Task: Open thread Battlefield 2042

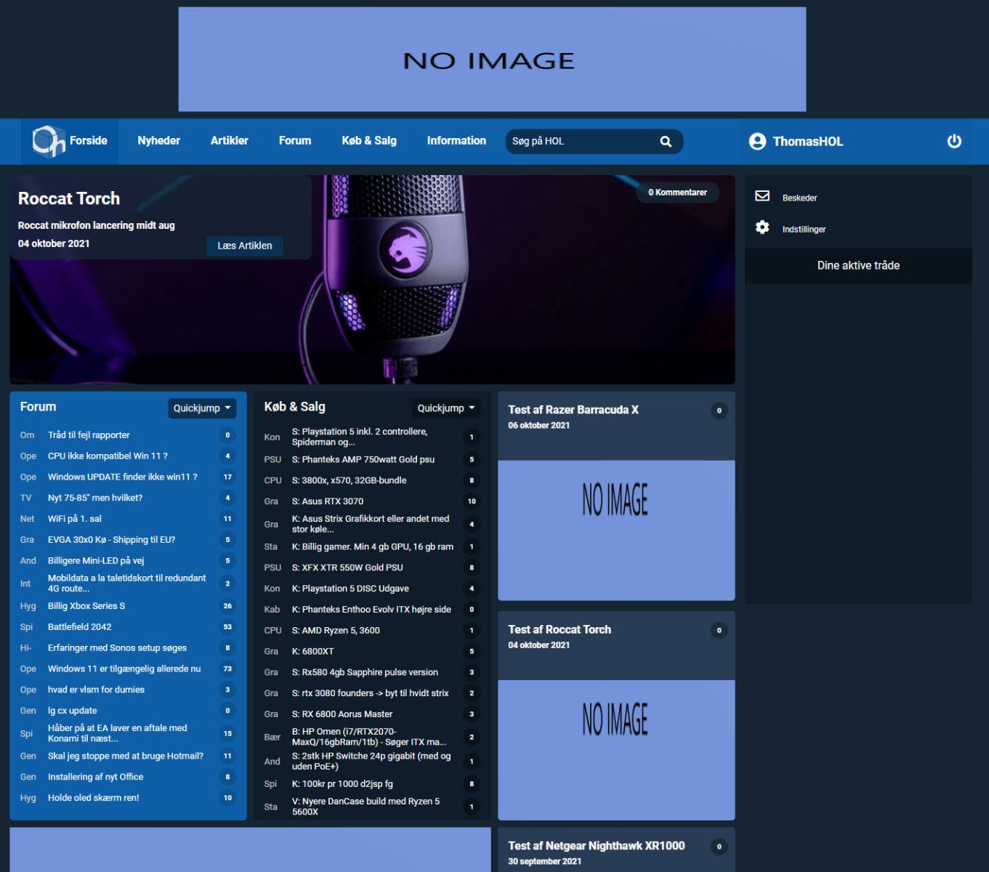Action: tap(80, 627)
